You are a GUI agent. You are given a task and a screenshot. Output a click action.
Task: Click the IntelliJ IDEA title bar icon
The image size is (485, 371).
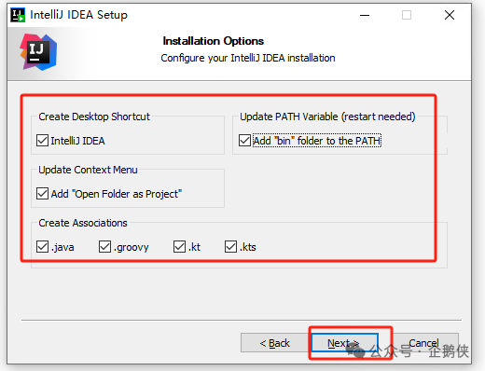[x=18, y=15]
